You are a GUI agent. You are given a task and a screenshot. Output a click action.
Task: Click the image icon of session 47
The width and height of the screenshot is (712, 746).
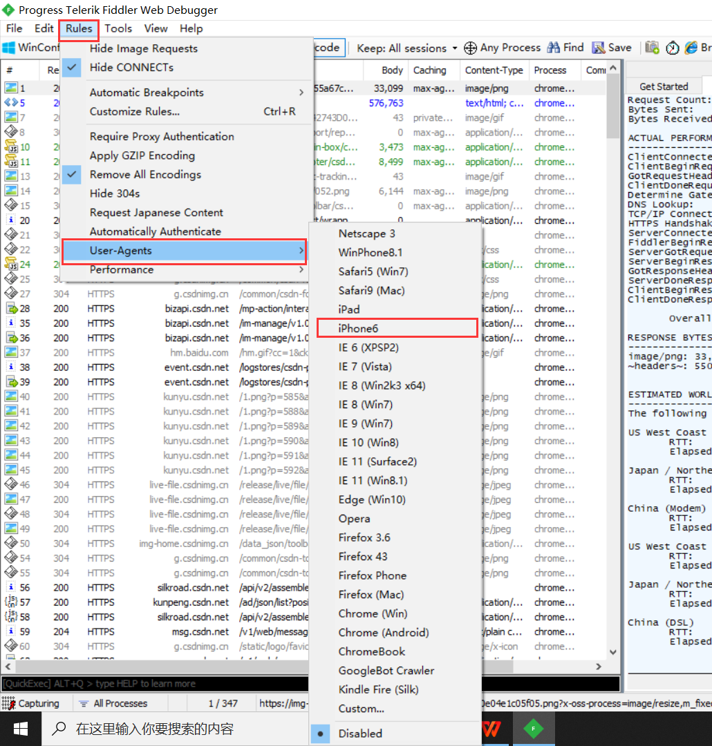(11, 499)
